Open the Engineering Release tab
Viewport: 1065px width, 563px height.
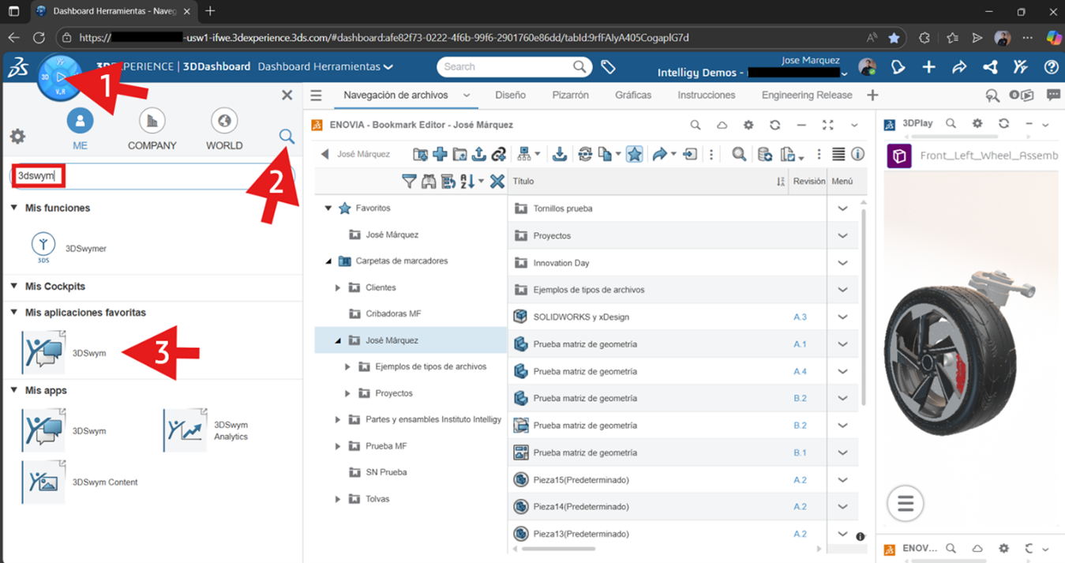806,95
